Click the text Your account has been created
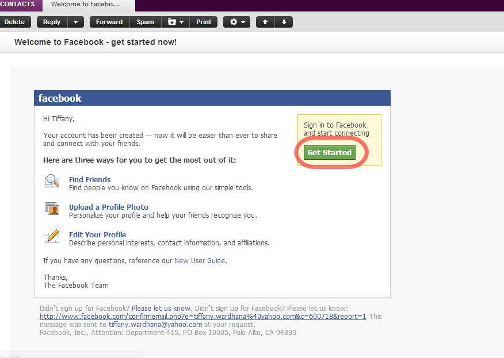Viewport: 504px width, 358px height. 160,139
